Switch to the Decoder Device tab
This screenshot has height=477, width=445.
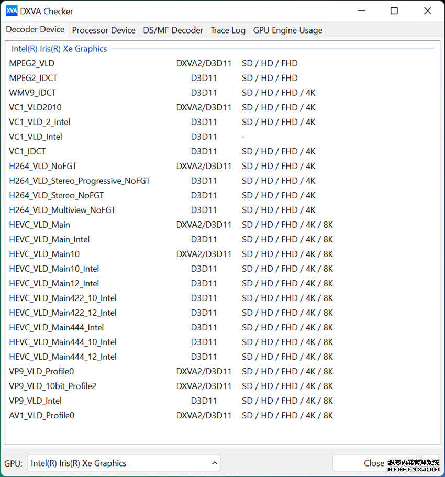coord(35,29)
